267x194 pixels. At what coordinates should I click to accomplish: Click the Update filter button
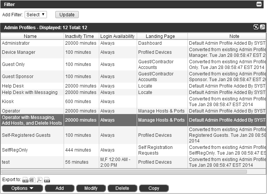(67, 15)
